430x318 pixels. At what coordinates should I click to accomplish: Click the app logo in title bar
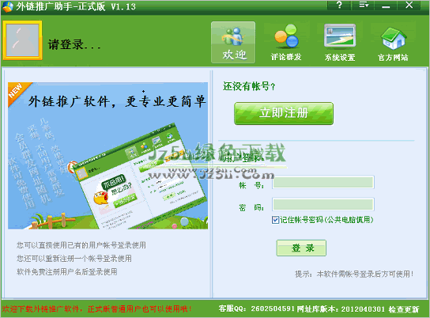pos(7,6)
